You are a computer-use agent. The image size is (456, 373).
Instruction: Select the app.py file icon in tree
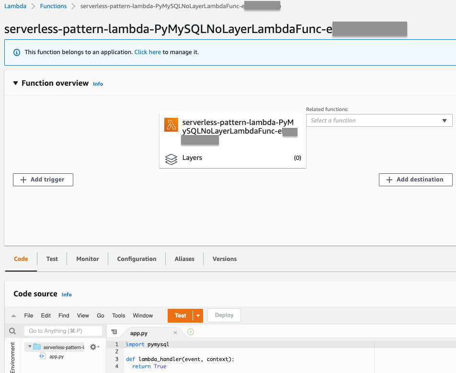[x=43, y=356]
